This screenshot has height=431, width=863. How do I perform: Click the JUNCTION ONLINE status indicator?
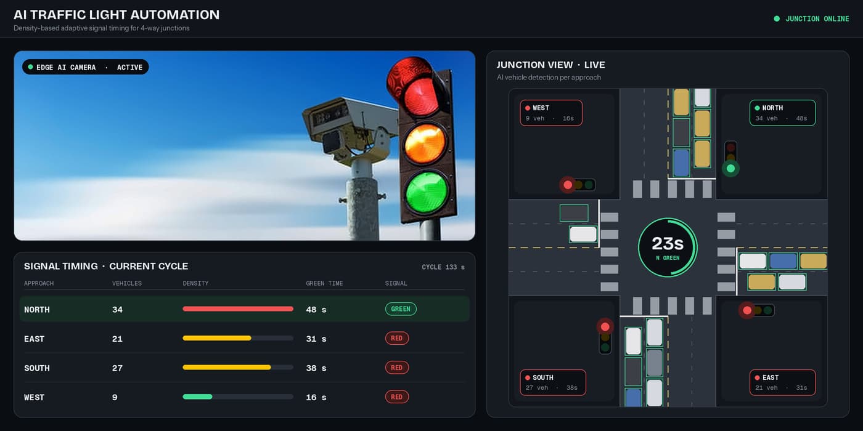[812, 19]
